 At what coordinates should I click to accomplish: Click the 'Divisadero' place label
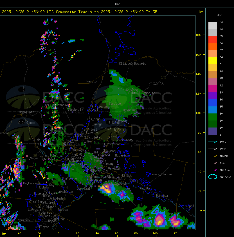(125, 140)
